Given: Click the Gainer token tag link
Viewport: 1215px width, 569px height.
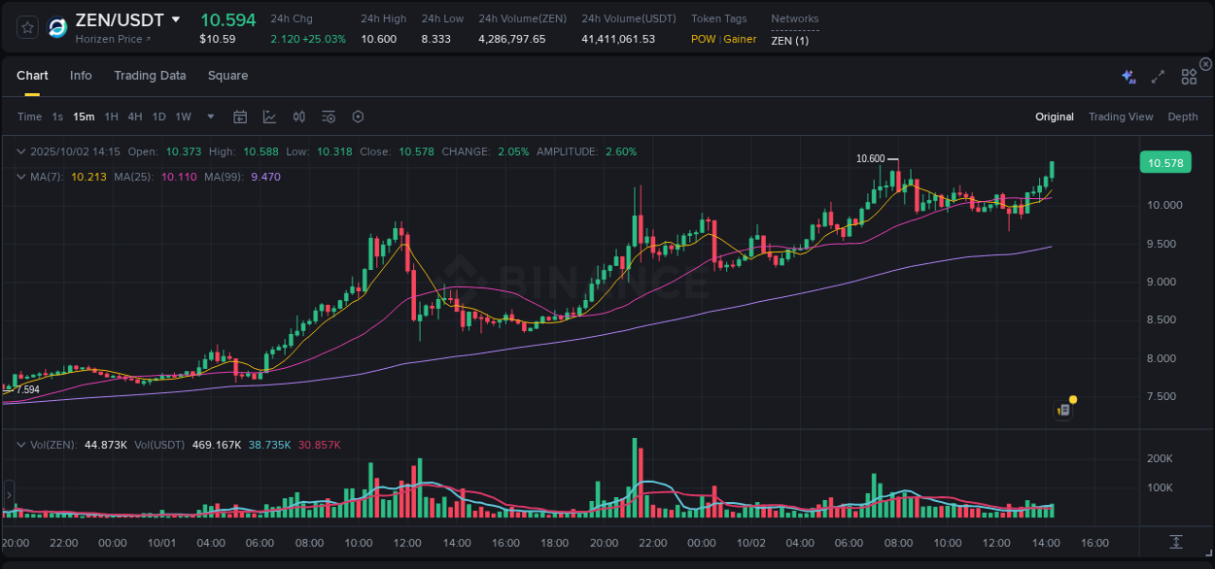Looking at the screenshot, I should pyautogui.click(x=738, y=39).
